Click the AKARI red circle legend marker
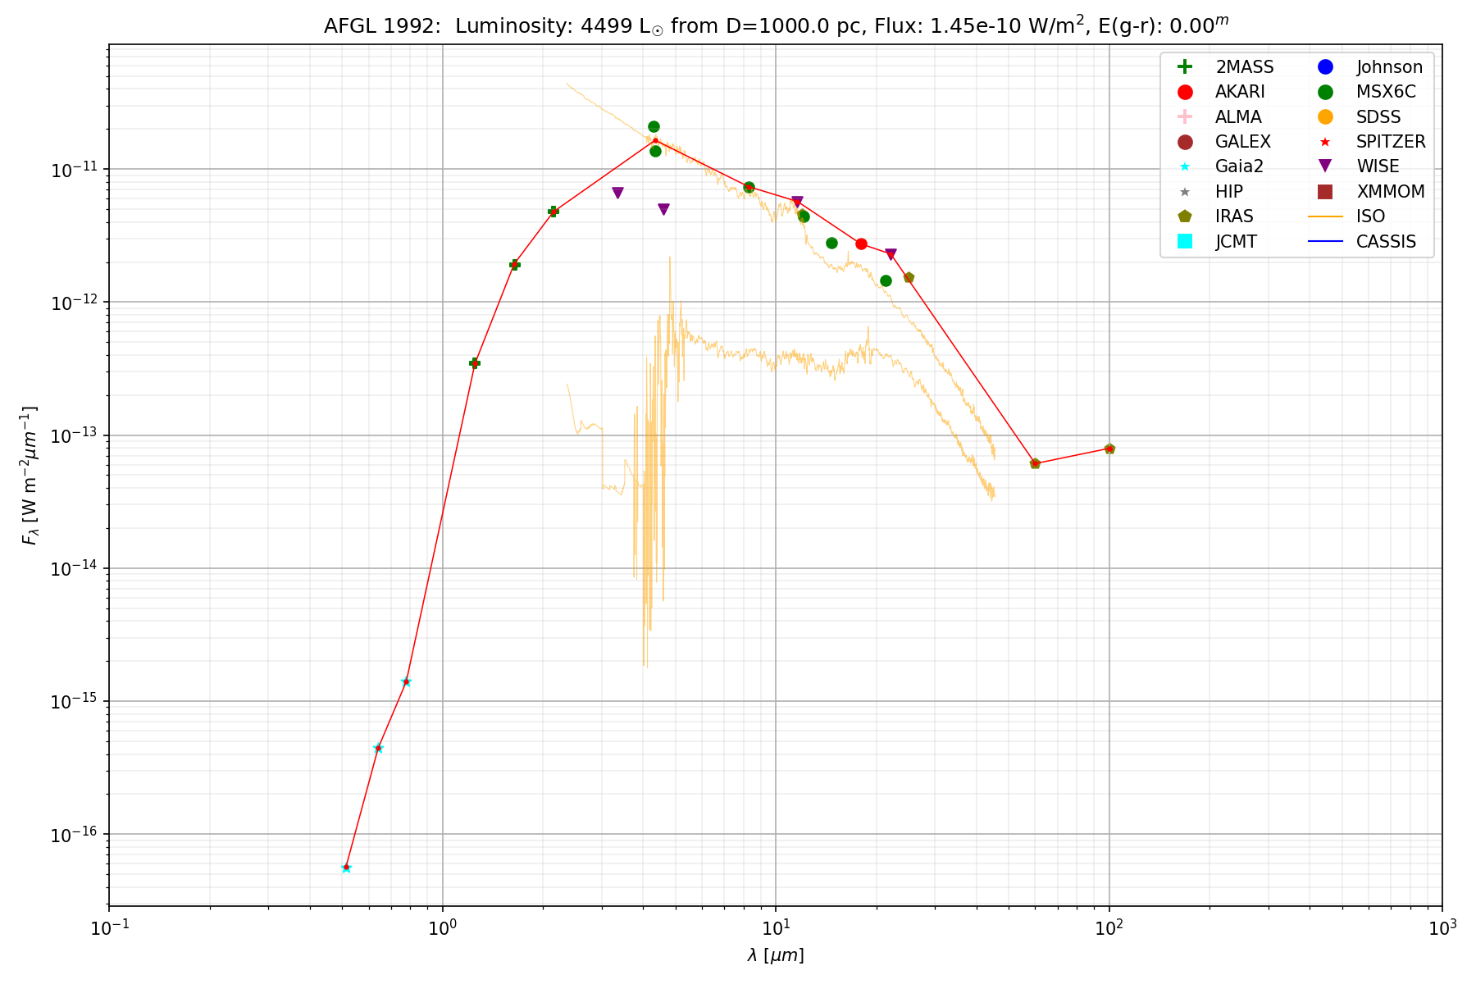The image size is (1476, 984). click(x=1184, y=92)
